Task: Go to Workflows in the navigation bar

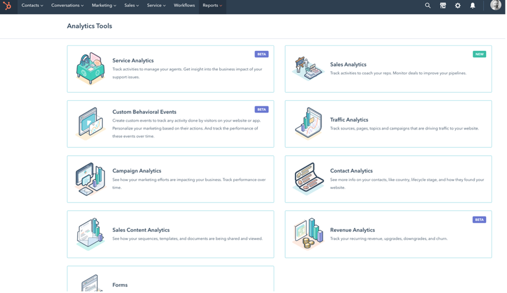Action: tap(184, 5)
